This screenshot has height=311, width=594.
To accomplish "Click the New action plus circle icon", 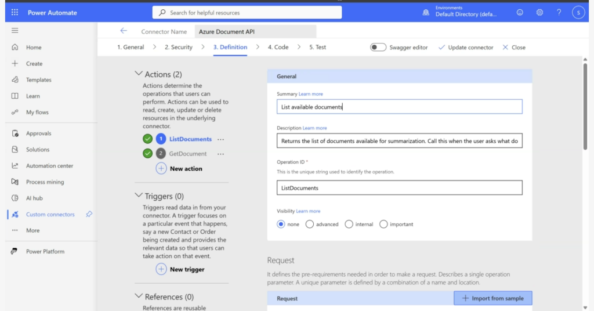I will pyautogui.click(x=161, y=169).
